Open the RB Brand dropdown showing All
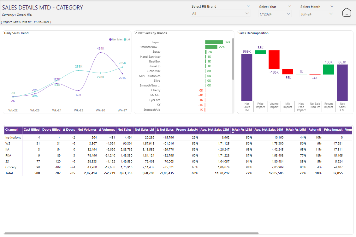 [x=221, y=14]
